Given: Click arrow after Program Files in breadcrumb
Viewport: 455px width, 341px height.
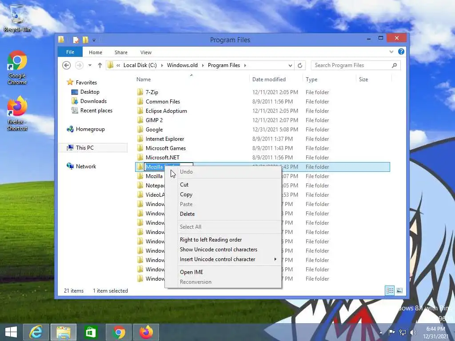Looking at the screenshot, I should (245, 65).
